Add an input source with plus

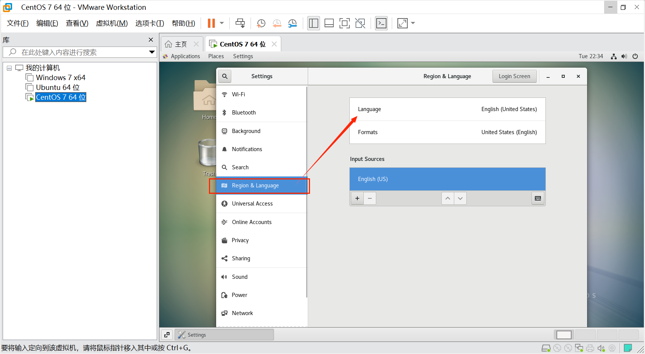coord(357,198)
